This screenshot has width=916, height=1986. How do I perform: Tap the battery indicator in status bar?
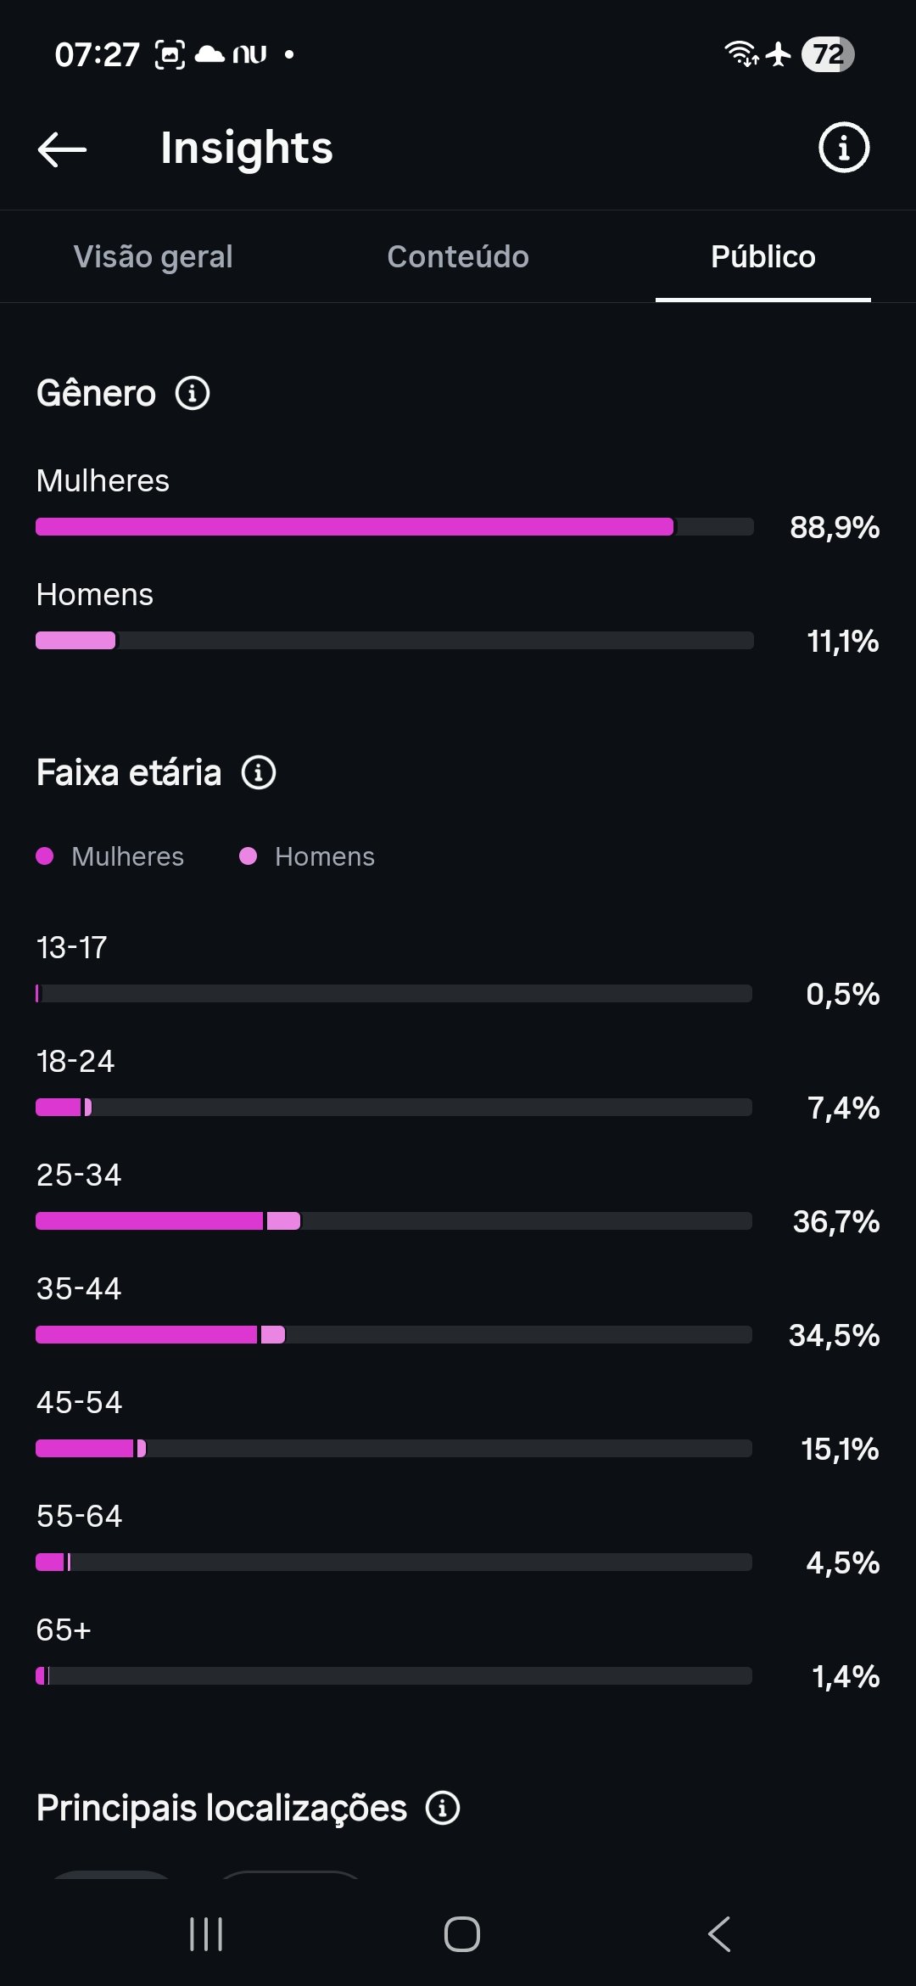(x=828, y=54)
